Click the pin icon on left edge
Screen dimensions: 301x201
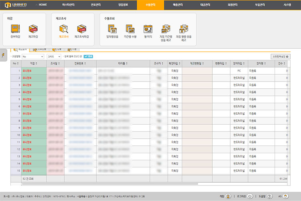[x=4, y=54]
